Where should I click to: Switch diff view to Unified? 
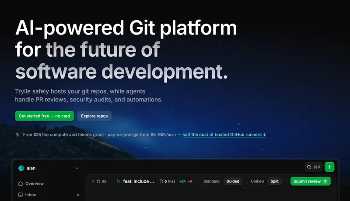pyautogui.click(x=257, y=181)
